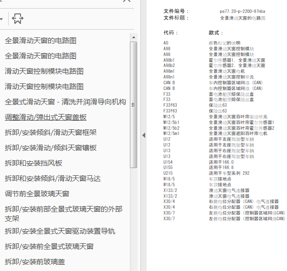Click the 适用于166.8 entry
The height and width of the screenshot is (271, 287).
tap(221, 168)
